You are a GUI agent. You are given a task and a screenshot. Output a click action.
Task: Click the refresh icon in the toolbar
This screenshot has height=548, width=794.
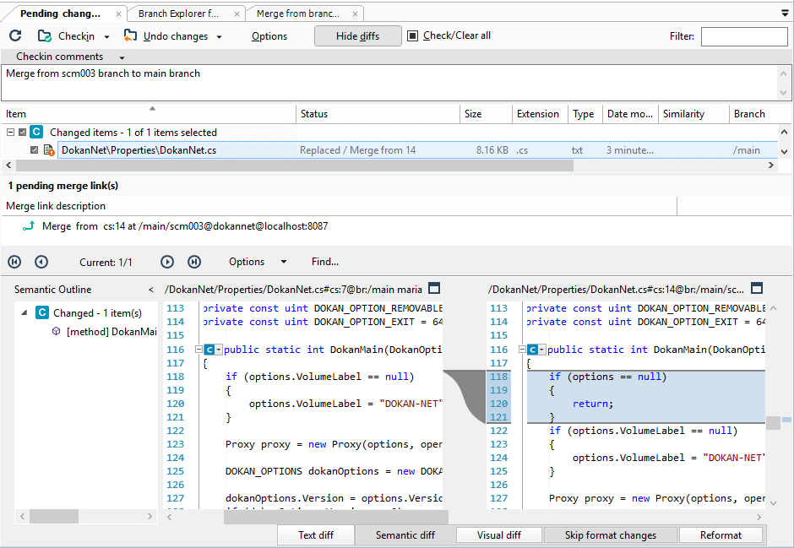(15, 35)
